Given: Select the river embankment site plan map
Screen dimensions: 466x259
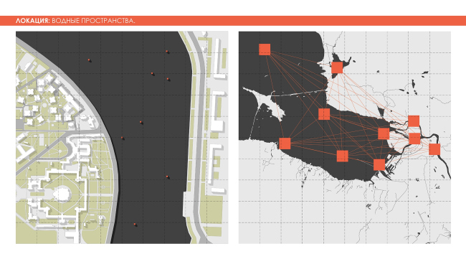Looking at the screenshot, I should [x=122, y=137].
